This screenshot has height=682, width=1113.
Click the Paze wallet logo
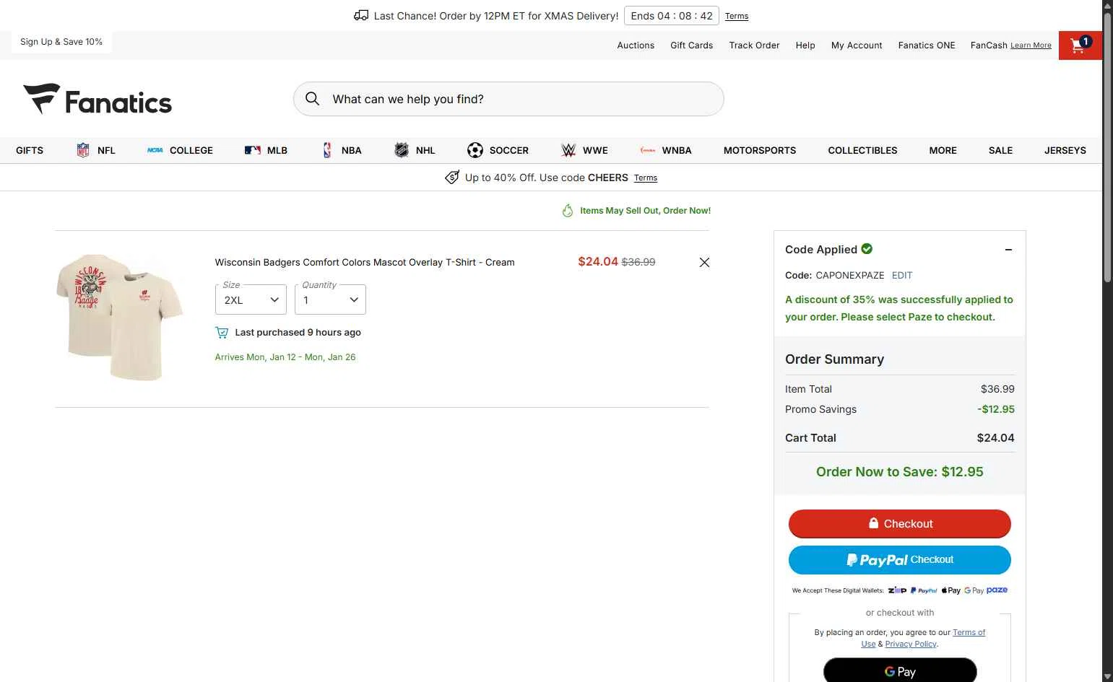[x=997, y=590]
